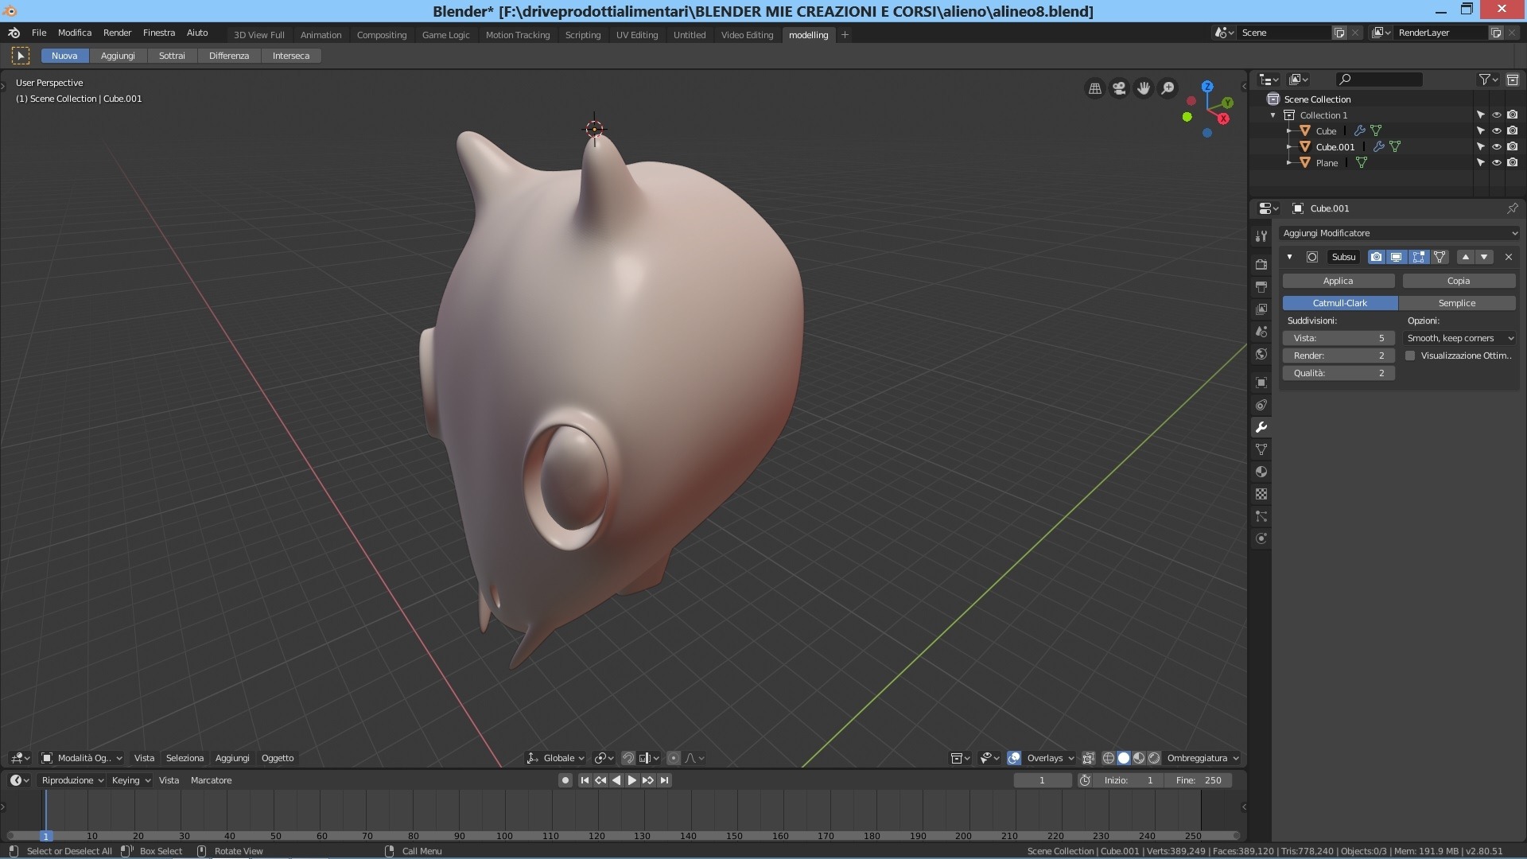The height and width of the screenshot is (859, 1527).
Task: Hide Plane in viewport via eye icon
Action: pyautogui.click(x=1496, y=162)
